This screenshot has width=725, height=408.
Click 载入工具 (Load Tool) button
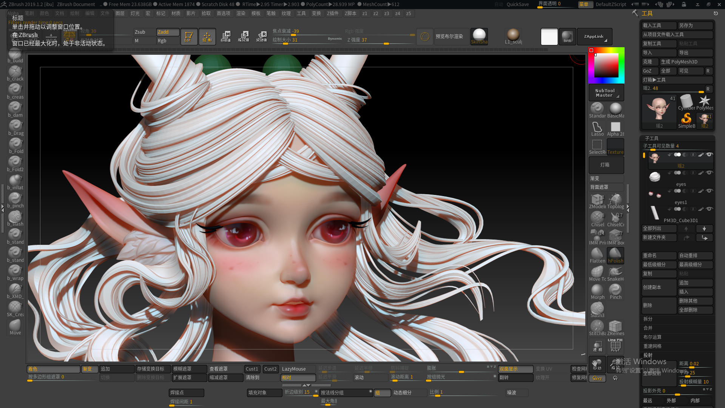coord(659,26)
